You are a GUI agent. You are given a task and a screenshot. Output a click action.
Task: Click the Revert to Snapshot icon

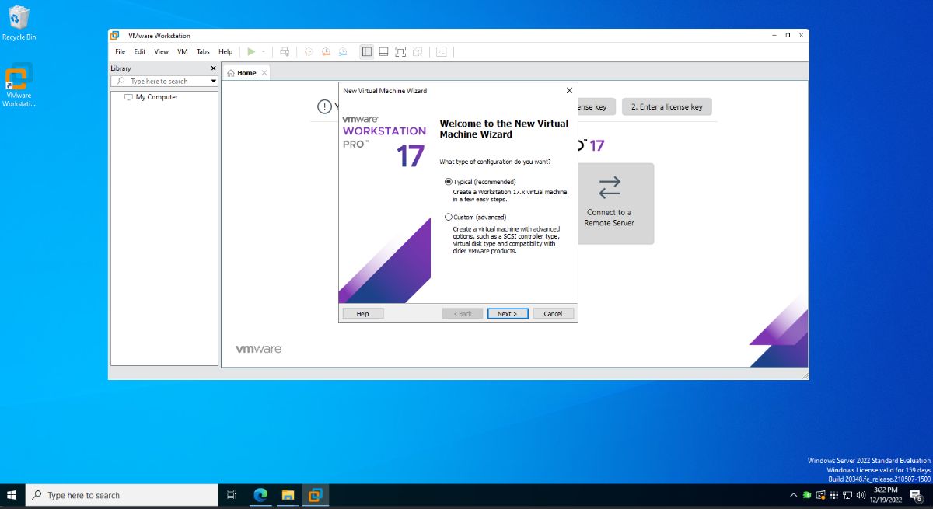coord(326,51)
